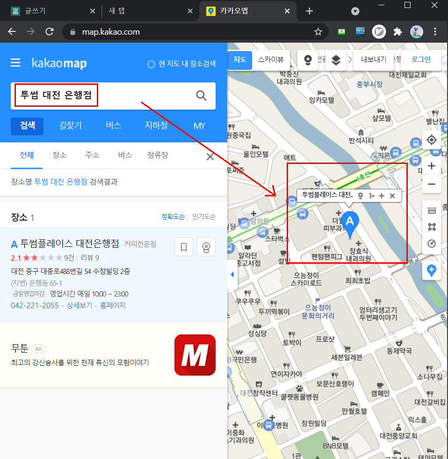Expand the map toolbar chevron

click(350, 60)
